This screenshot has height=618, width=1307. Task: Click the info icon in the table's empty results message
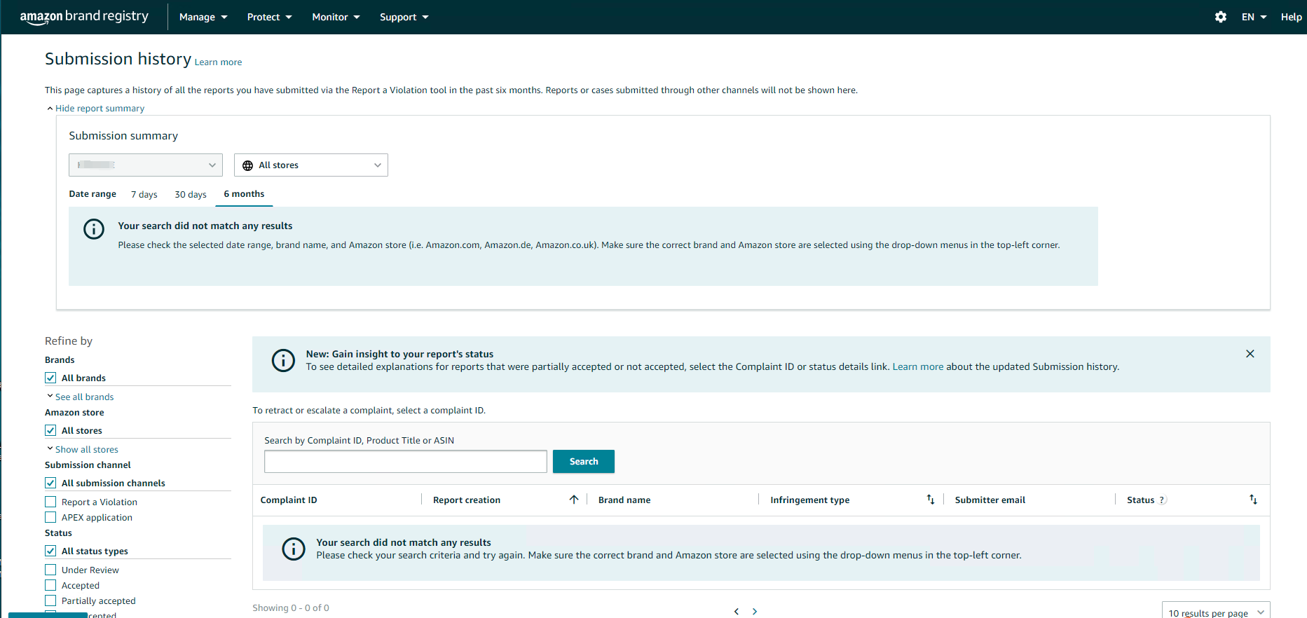point(294,549)
